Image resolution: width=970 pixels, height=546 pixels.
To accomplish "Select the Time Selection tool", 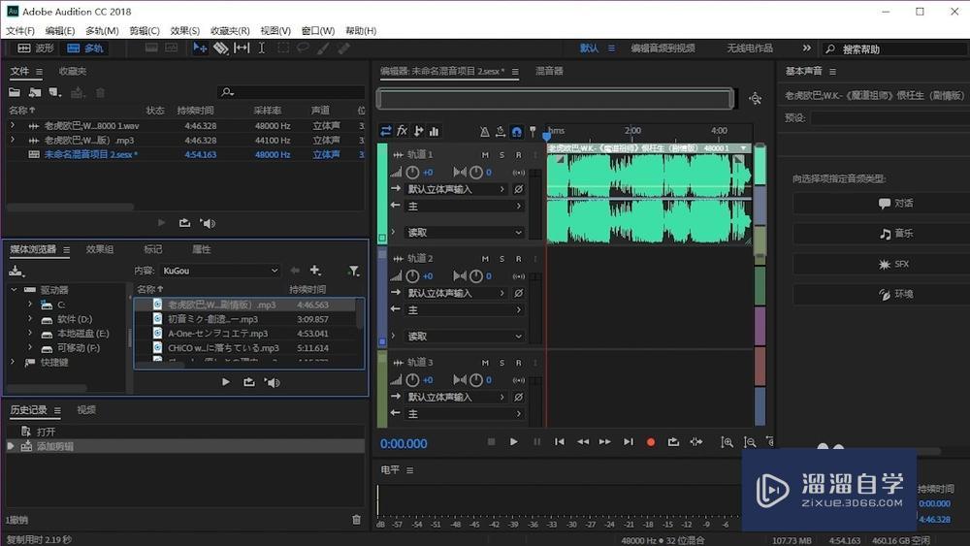I will coord(262,48).
